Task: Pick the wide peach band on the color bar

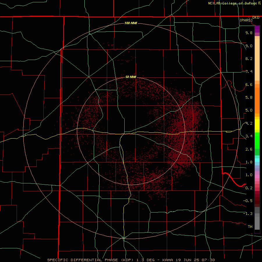Action: click(257, 60)
